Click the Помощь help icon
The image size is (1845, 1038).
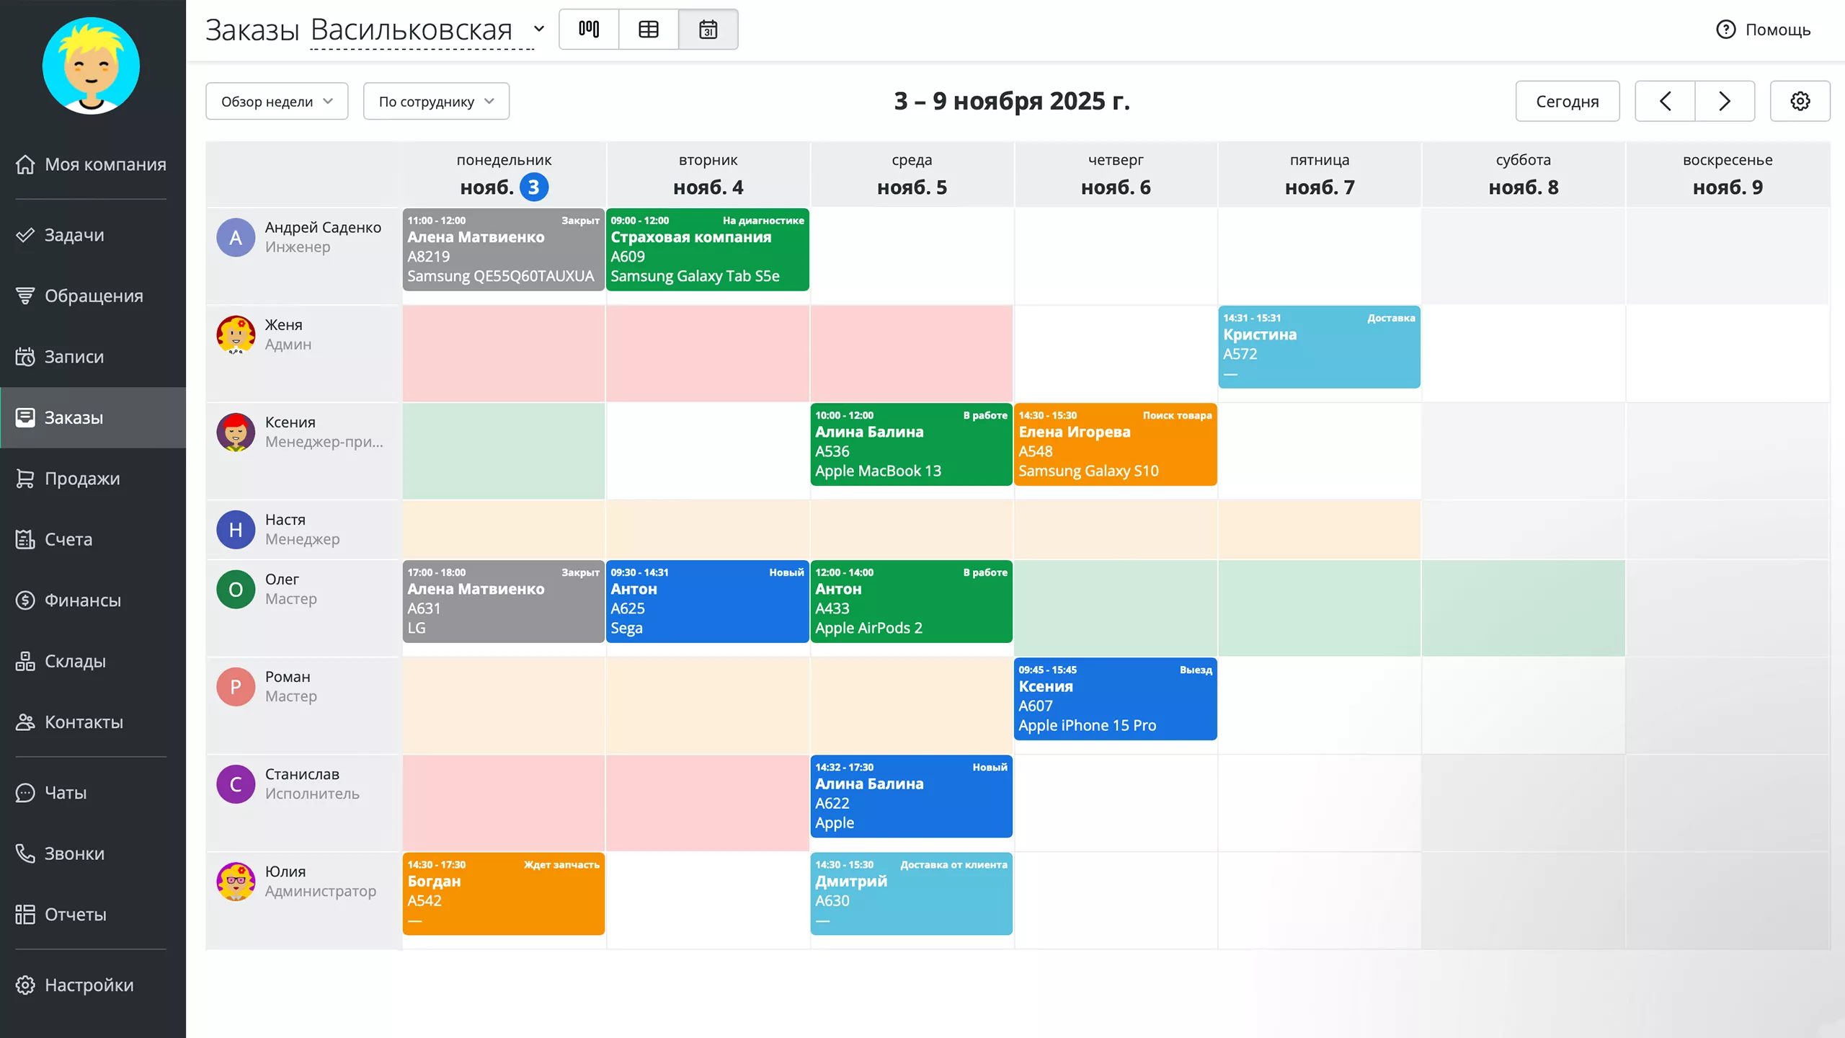1725,30
